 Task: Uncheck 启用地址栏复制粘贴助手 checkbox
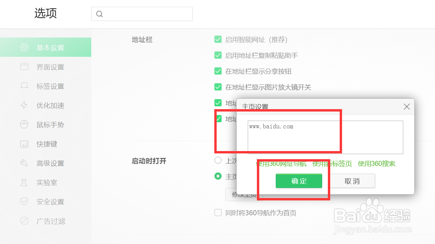(x=218, y=55)
